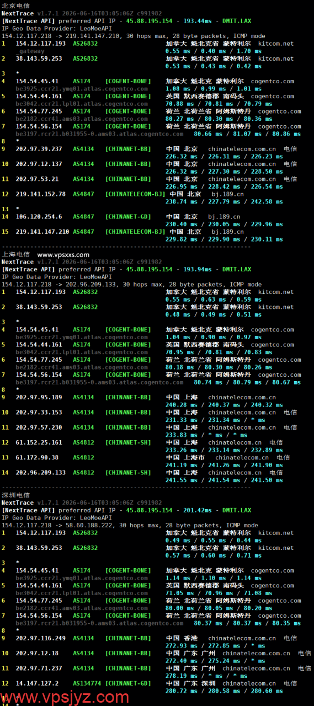Click the 上海电信 section heading

coord(16,255)
